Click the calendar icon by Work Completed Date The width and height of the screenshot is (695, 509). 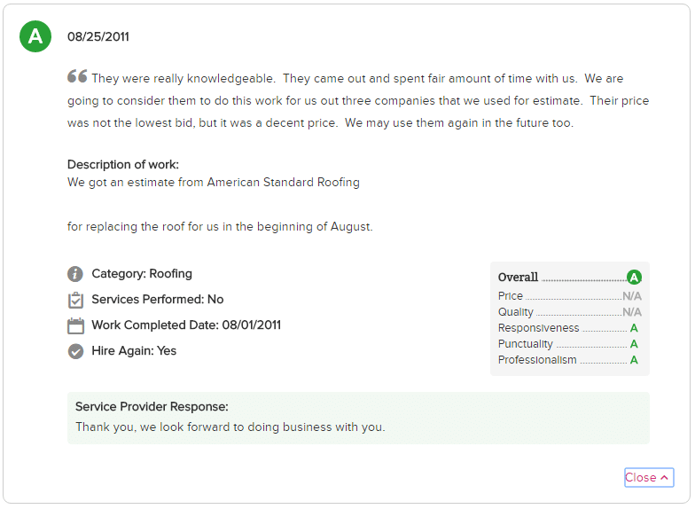tap(75, 325)
